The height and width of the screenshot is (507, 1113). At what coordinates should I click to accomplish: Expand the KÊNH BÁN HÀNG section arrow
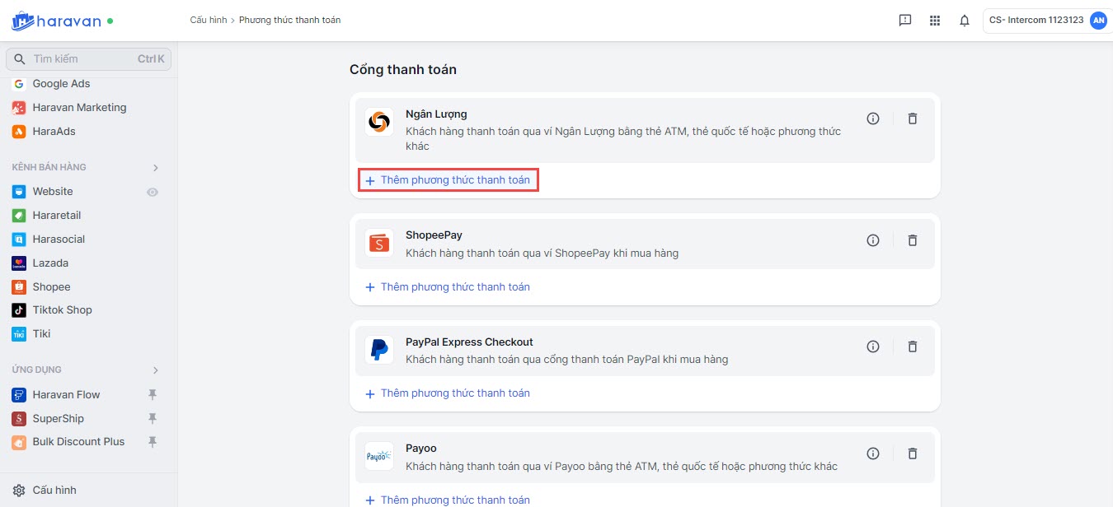(156, 168)
